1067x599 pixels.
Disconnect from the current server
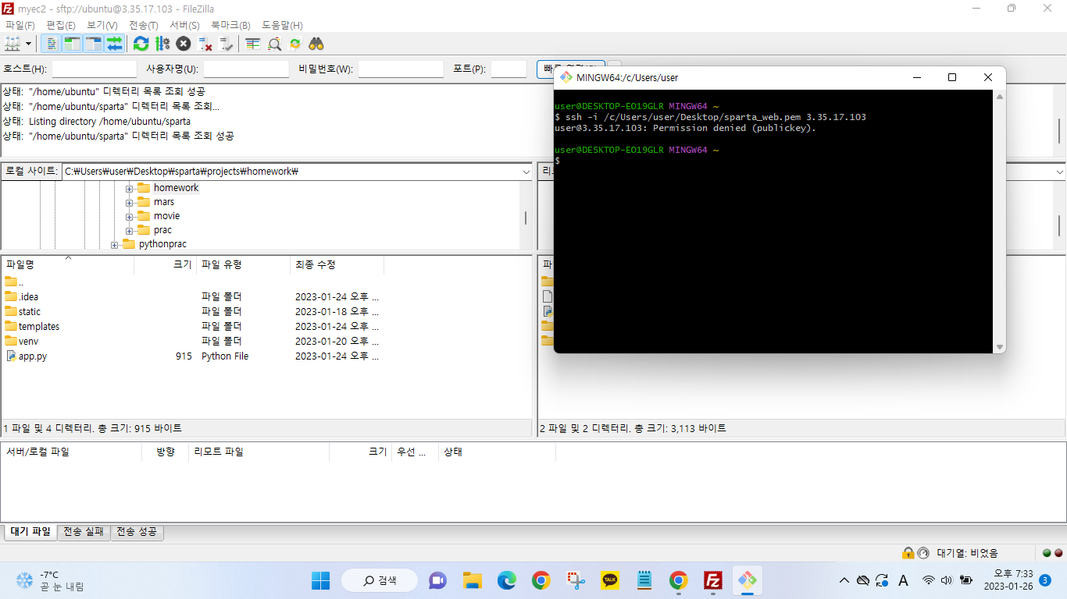coord(205,44)
